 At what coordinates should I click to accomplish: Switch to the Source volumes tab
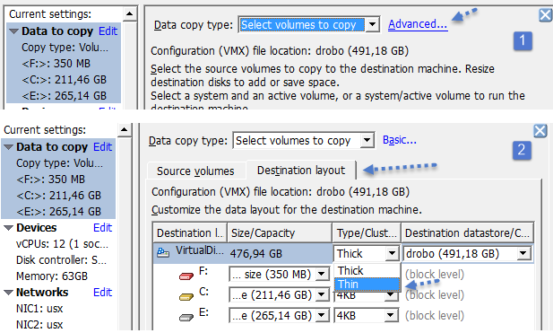pos(195,171)
